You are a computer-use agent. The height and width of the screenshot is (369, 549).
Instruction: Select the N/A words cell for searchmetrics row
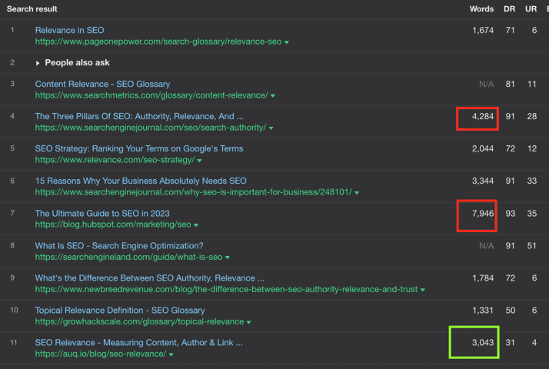pos(486,84)
